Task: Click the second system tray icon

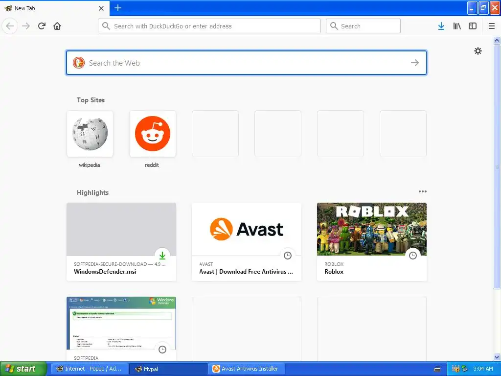Action: click(x=464, y=369)
